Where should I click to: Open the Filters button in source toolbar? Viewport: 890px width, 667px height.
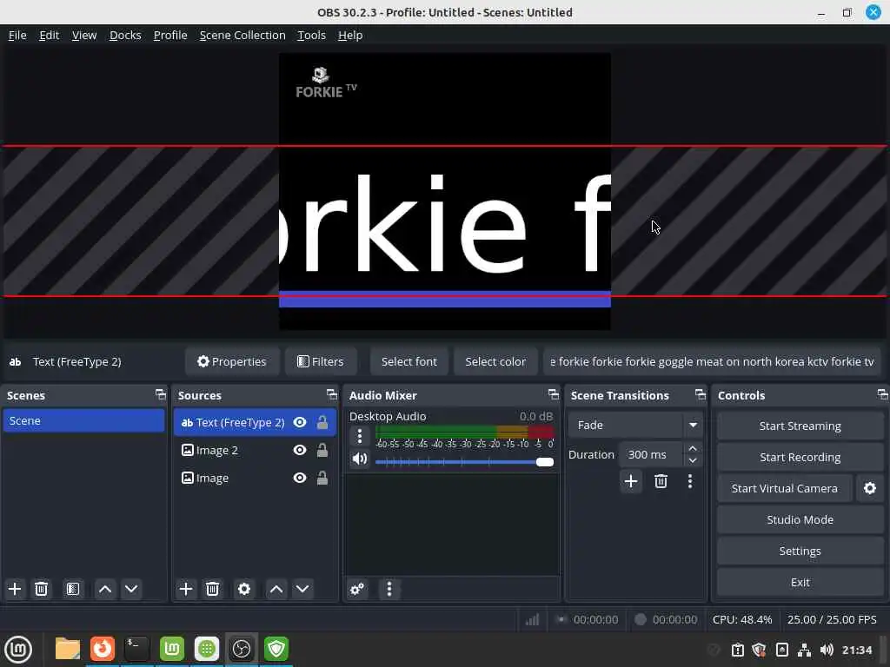point(321,361)
